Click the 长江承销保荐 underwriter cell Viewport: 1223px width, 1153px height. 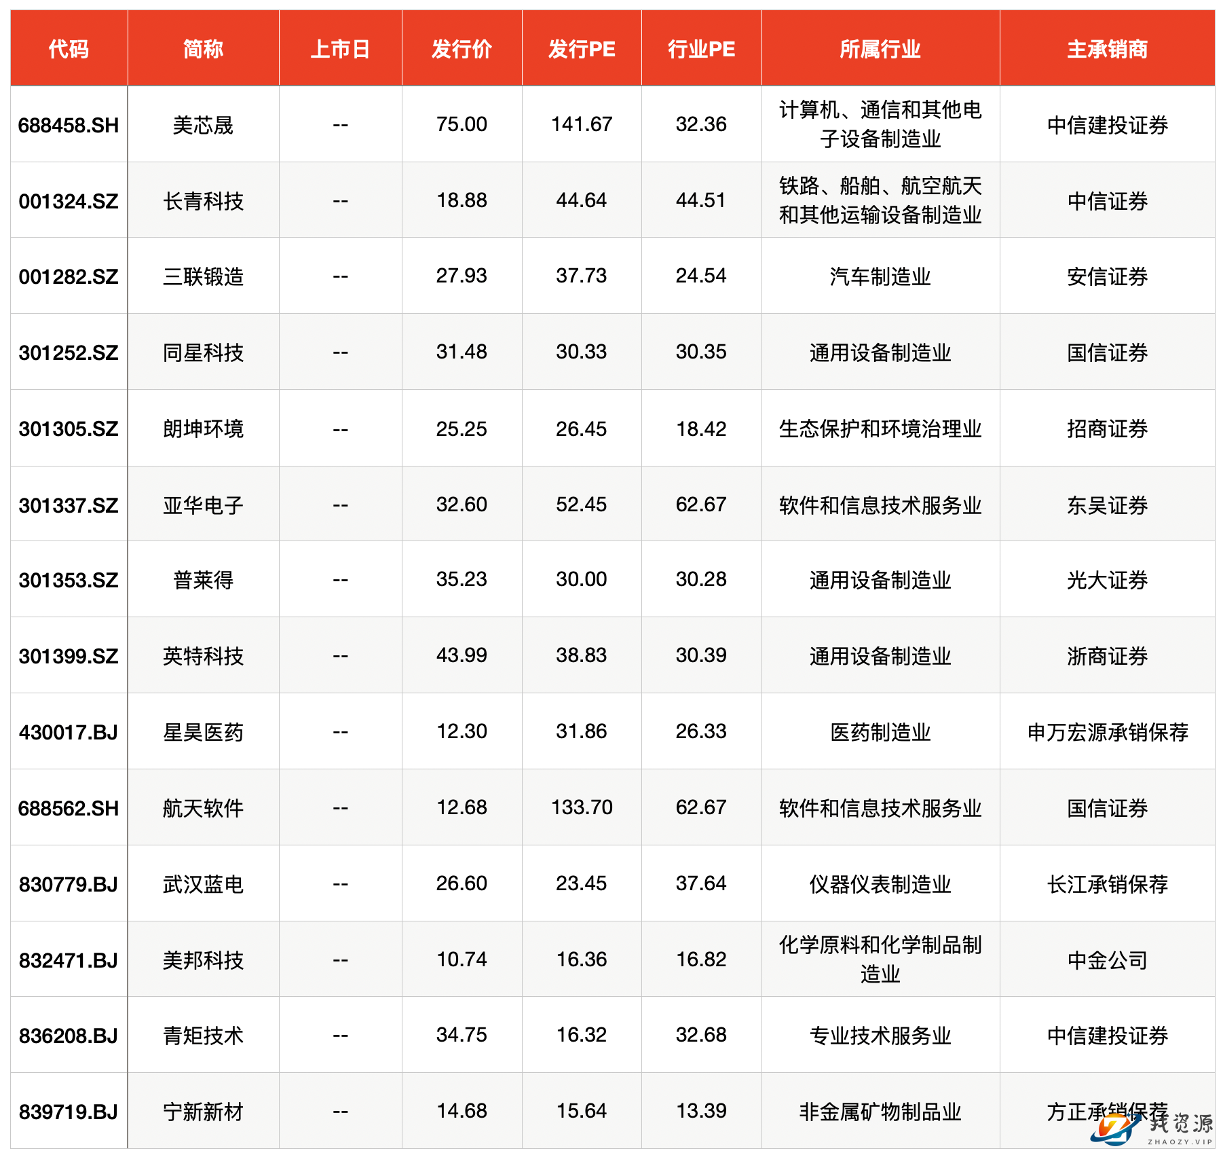[1107, 884]
